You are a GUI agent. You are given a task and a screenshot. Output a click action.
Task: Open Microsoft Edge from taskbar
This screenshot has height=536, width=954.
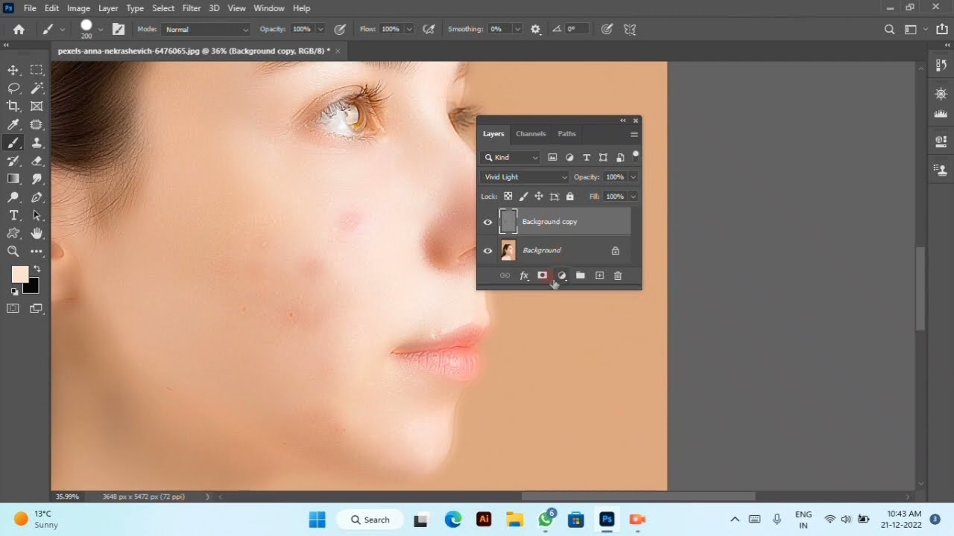point(453,520)
